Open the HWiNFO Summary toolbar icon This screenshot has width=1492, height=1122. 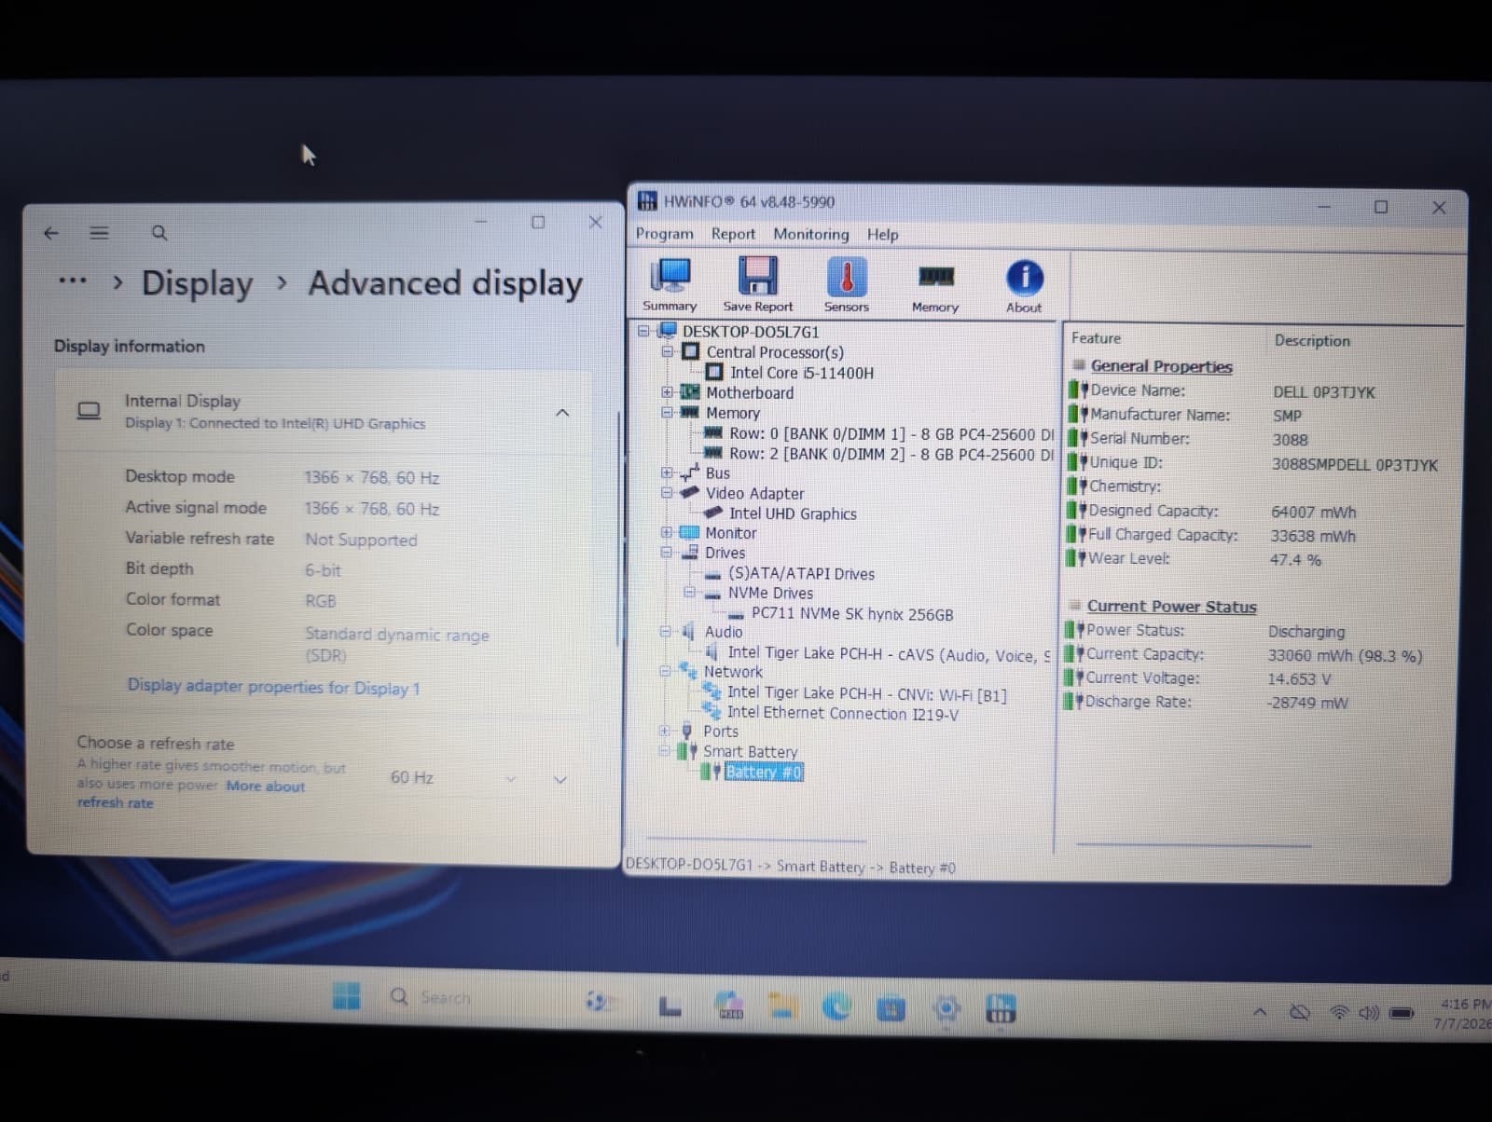pos(670,276)
